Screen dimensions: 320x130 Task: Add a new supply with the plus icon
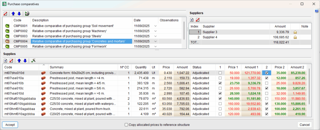(5, 60)
